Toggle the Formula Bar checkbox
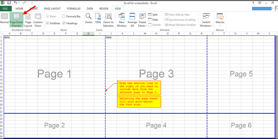The width and height of the screenshot is (278, 139). click(x=64, y=16)
